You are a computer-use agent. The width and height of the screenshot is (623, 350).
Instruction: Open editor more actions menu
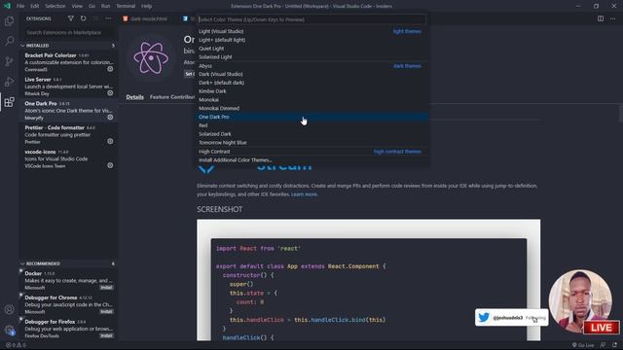tap(612, 18)
